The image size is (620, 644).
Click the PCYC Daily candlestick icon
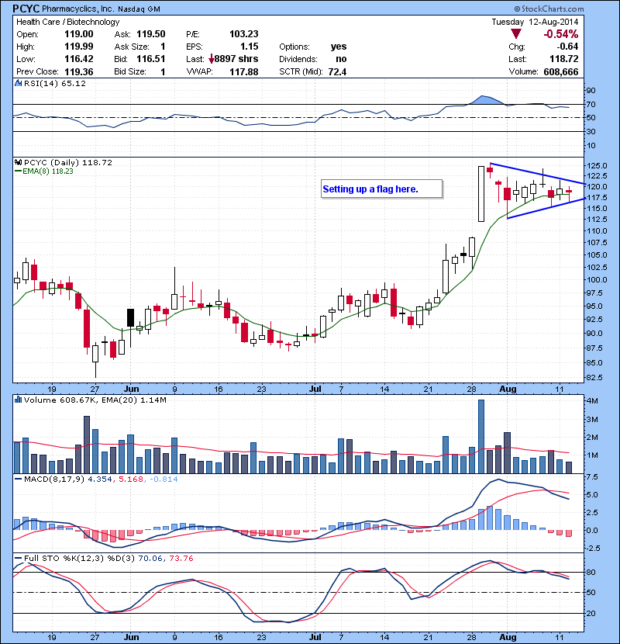18,162
